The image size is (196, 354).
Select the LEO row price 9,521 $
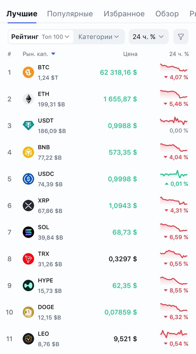click(125, 339)
